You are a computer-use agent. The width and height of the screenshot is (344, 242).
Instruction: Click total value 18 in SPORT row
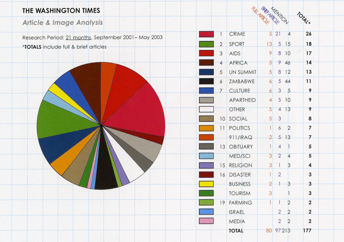(309, 44)
